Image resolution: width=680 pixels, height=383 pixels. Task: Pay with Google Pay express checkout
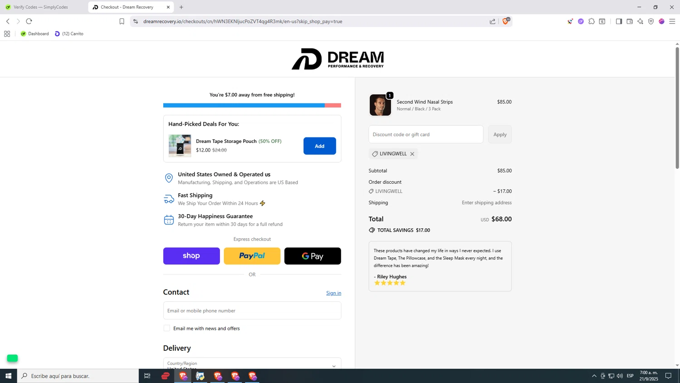(x=312, y=256)
